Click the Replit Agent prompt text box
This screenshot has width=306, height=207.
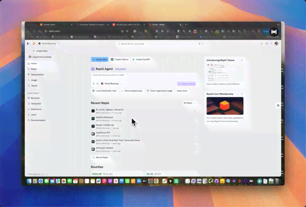143,76
